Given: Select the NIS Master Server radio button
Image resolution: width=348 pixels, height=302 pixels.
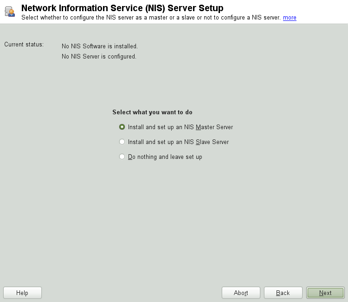Looking at the screenshot, I should [122, 127].
